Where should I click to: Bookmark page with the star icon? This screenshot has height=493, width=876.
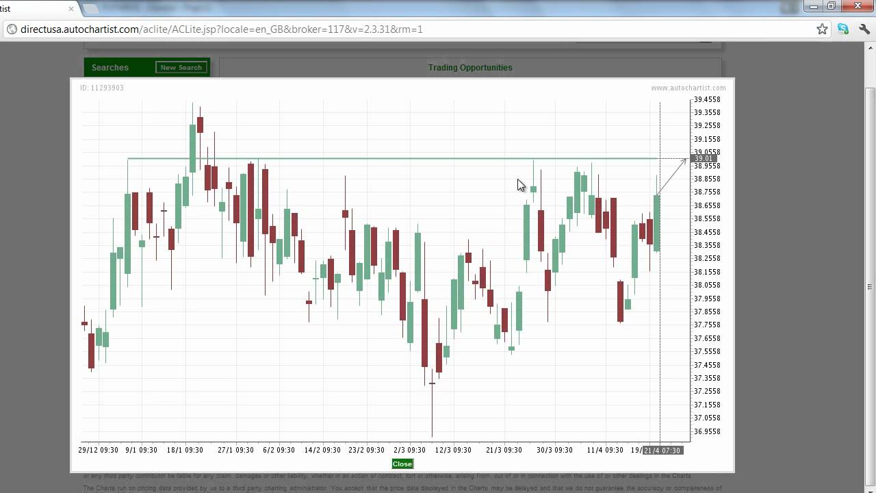click(x=822, y=29)
